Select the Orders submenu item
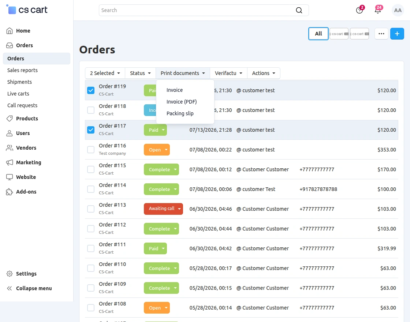410x322 pixels. (37, 59)
